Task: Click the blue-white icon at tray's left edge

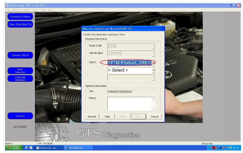Action: (210, 148)
